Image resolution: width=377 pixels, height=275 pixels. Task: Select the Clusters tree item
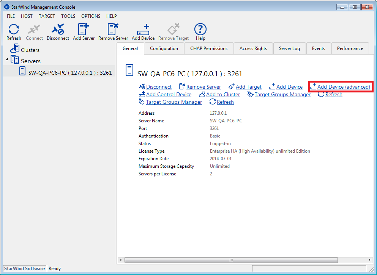point(30,50)
